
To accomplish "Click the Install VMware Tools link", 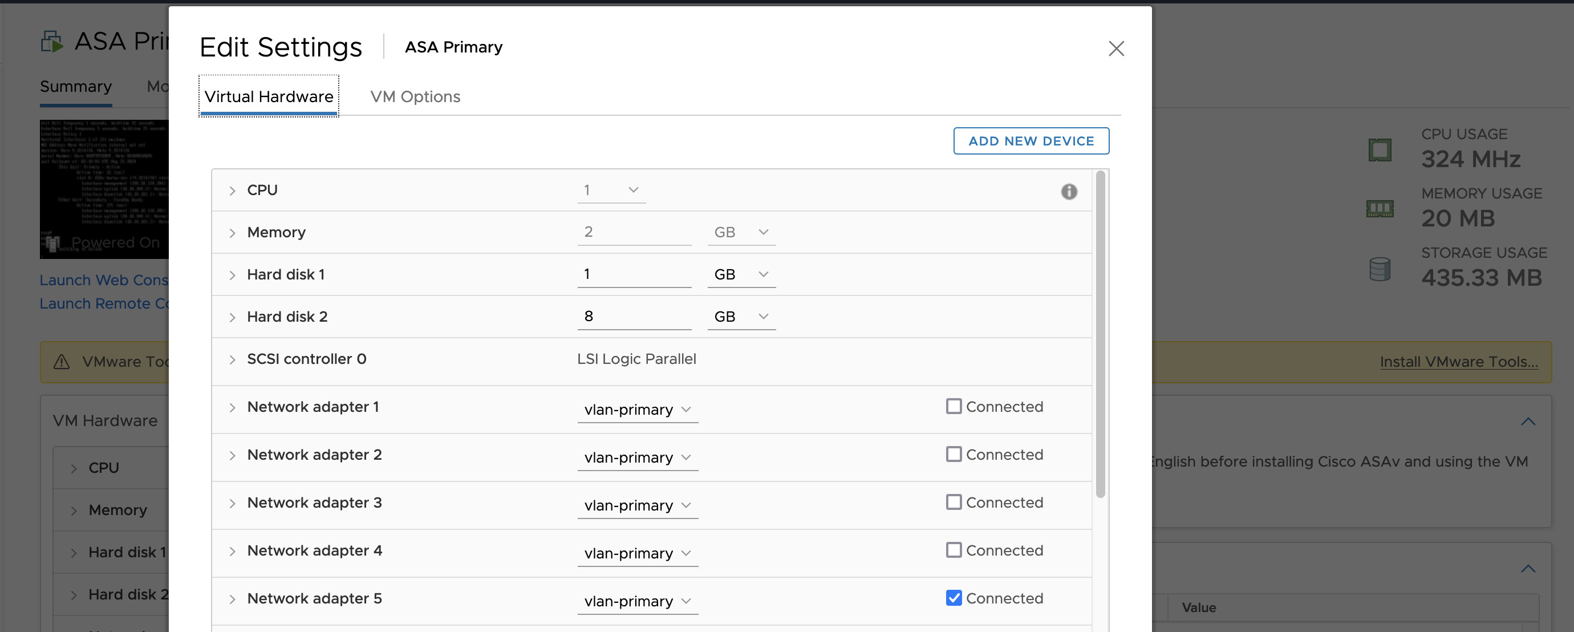I will tap(1459, 362).
